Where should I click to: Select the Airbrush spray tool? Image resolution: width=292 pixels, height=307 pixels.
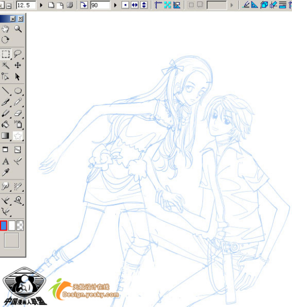click(18, 124)
